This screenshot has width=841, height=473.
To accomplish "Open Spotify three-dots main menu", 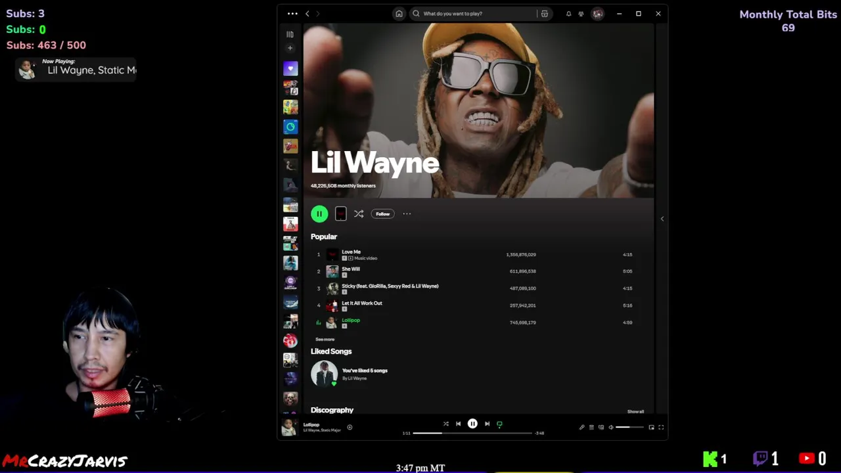I will 292,13.
